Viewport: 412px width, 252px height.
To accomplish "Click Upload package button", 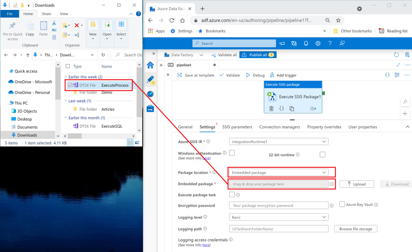I will coord(357,184).
